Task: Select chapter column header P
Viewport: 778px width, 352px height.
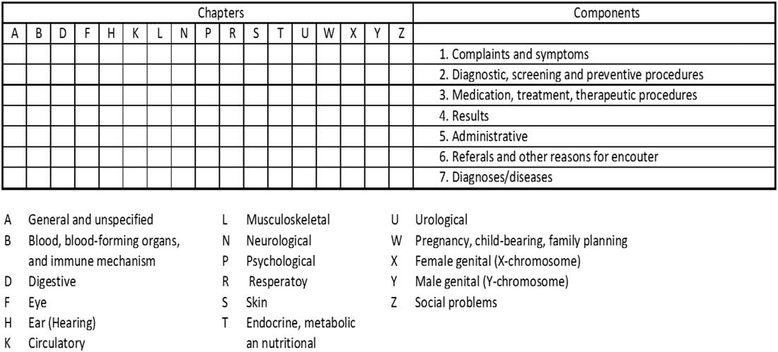Action: point(208,33)
